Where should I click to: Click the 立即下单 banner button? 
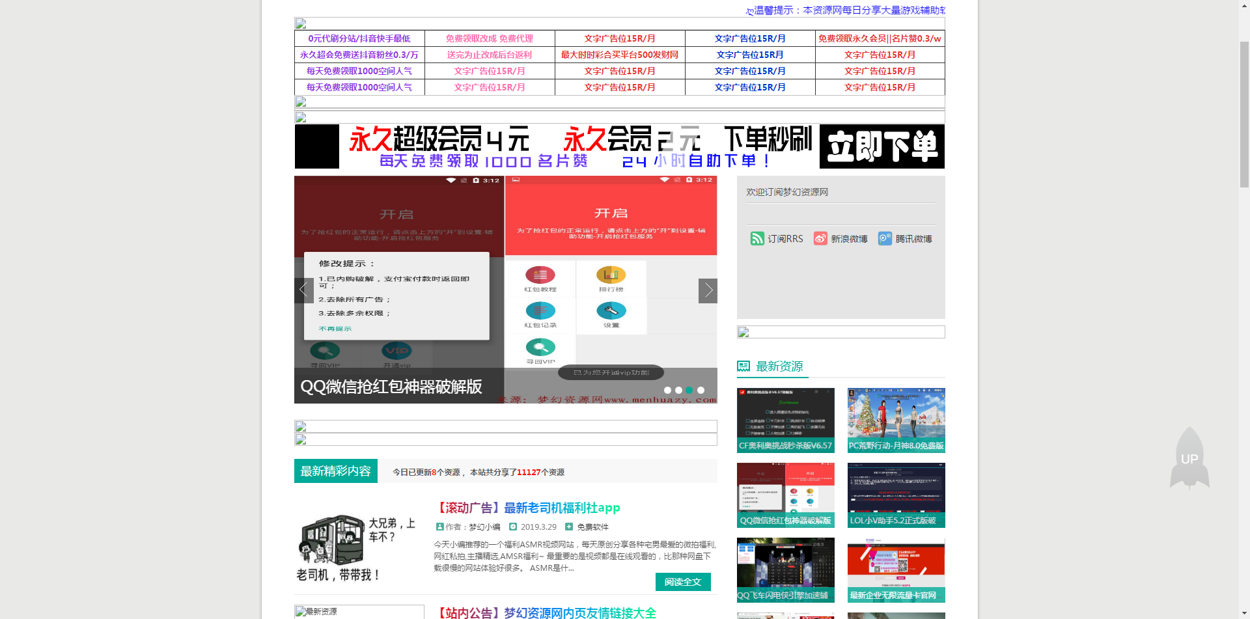point(882,146)
